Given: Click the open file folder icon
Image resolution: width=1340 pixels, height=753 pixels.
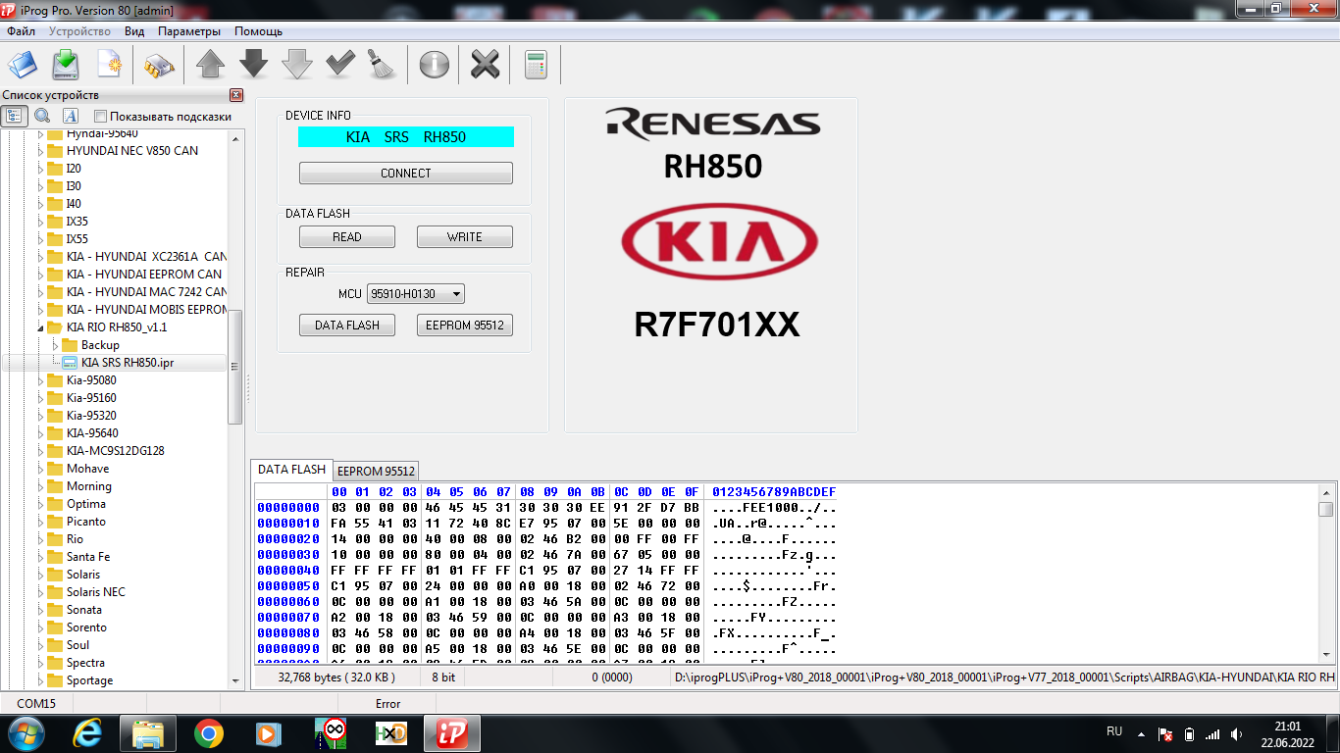Looking at the screenshot, I should click(22, 65).
